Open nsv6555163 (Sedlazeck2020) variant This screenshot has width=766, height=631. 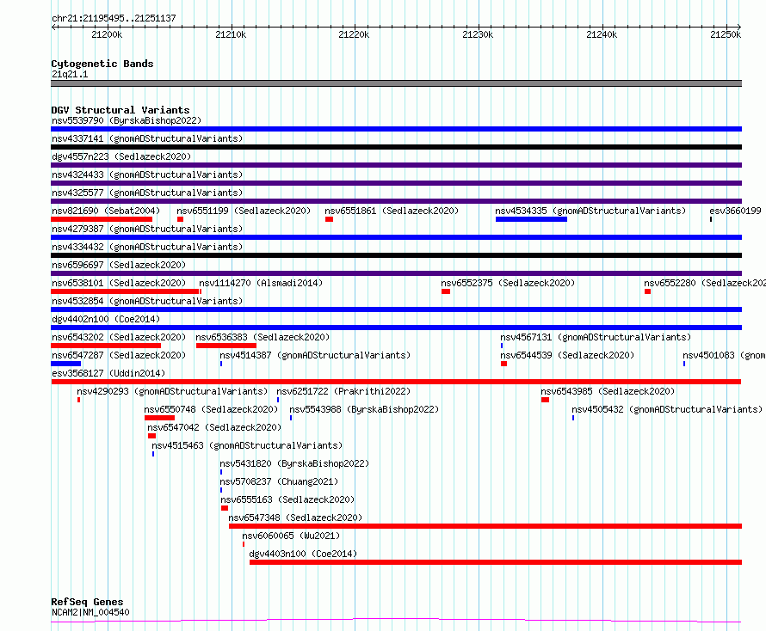click(287, 499)
